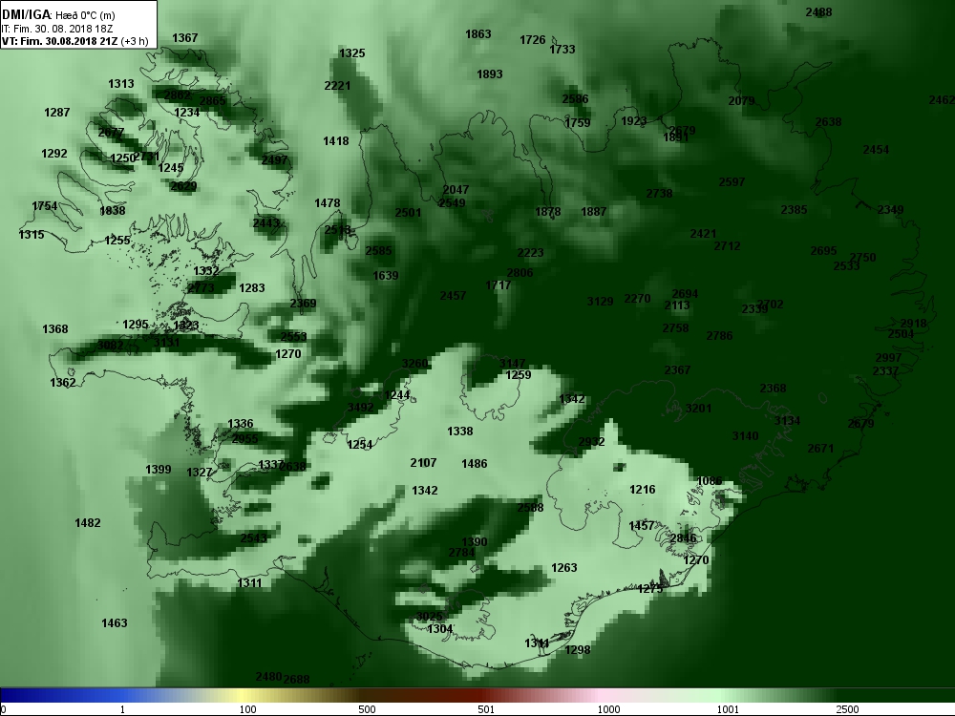Click the 2349 label near east coast
The height and width of the screenshot is (716, 955).
click(890, 210)
